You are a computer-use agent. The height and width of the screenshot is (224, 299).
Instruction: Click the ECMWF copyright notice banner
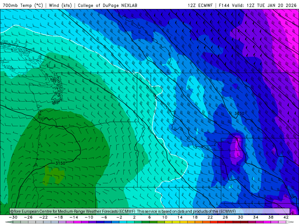[x=150, y=211]
